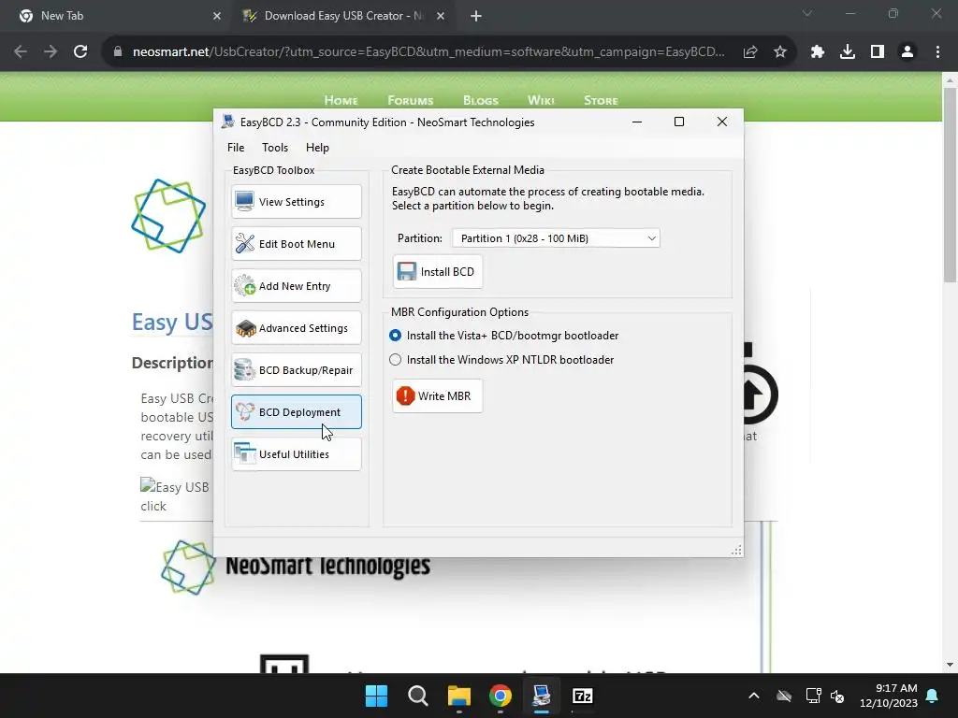The height and width of the screenshot is (718, 958).
Task: Open the Advanced Settings section
Action: click(297, 328)
